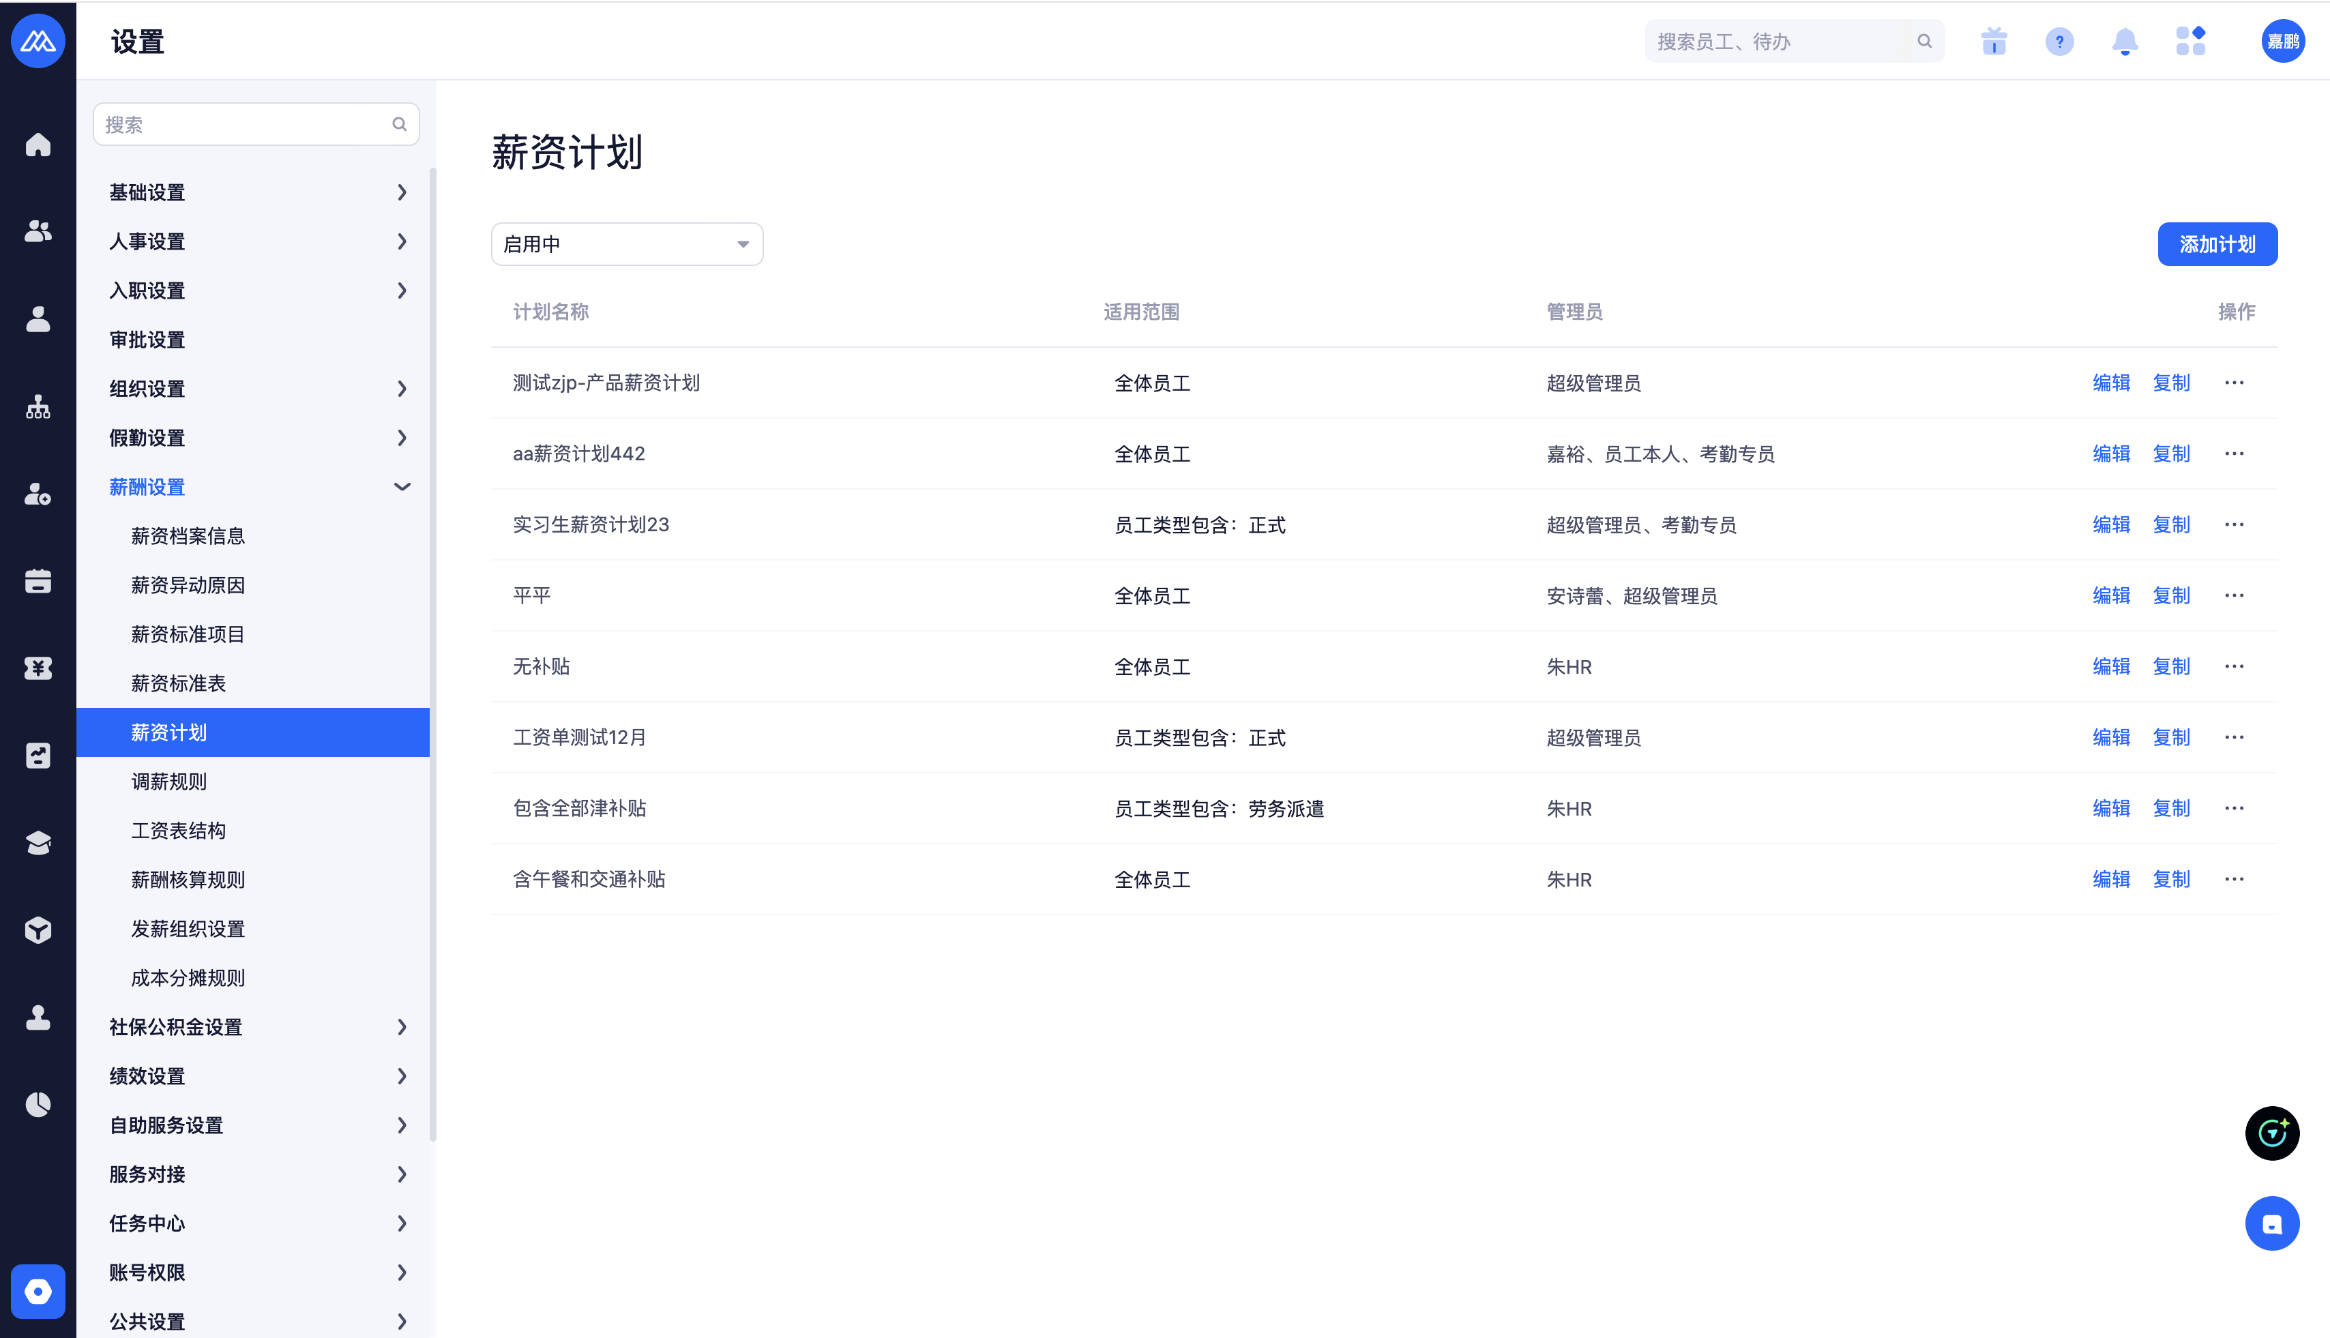The height and width of the screenshot is (1338, 2330).
Task: Open the multi-person team icon in left rail
Action: (38, 232)
